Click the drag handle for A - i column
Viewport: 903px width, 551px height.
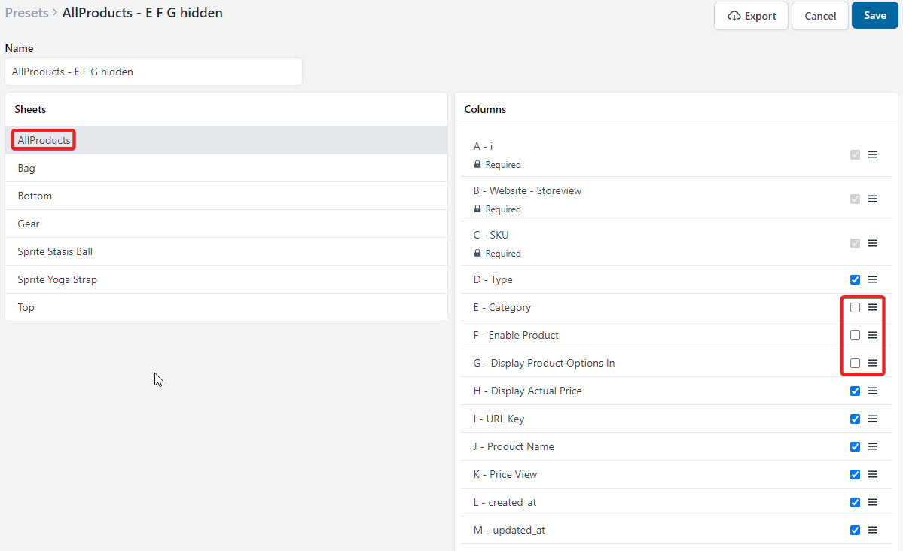pyautogui.click(x=873, y=154)
